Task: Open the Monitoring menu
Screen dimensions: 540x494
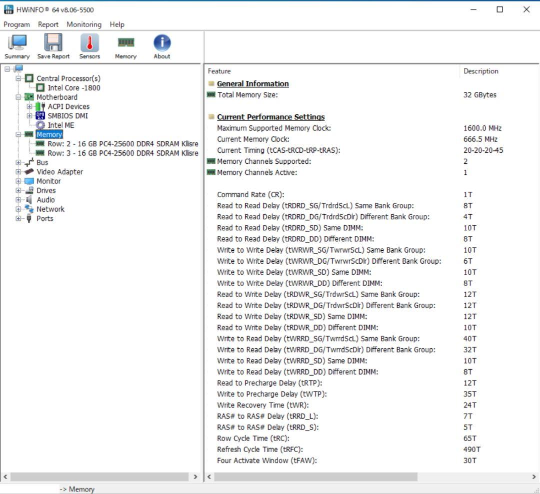Action: click(x=84, y=24)
